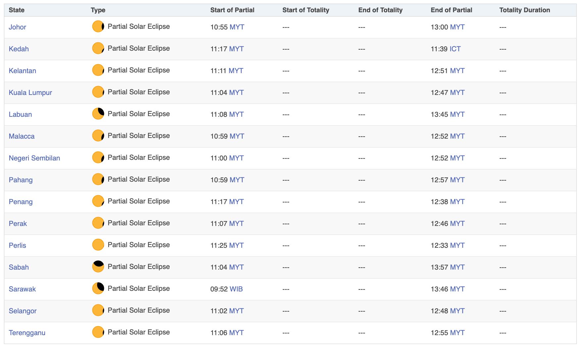Click the Pahang state link
580x348 pixels.
[21, 180]
